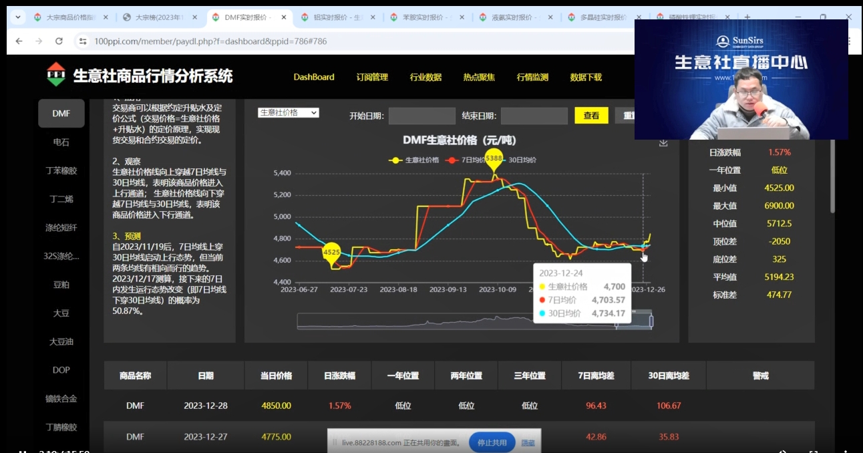Go forward in browser history
The width and height of the screenshot is (863, 453).
(39, 41)
